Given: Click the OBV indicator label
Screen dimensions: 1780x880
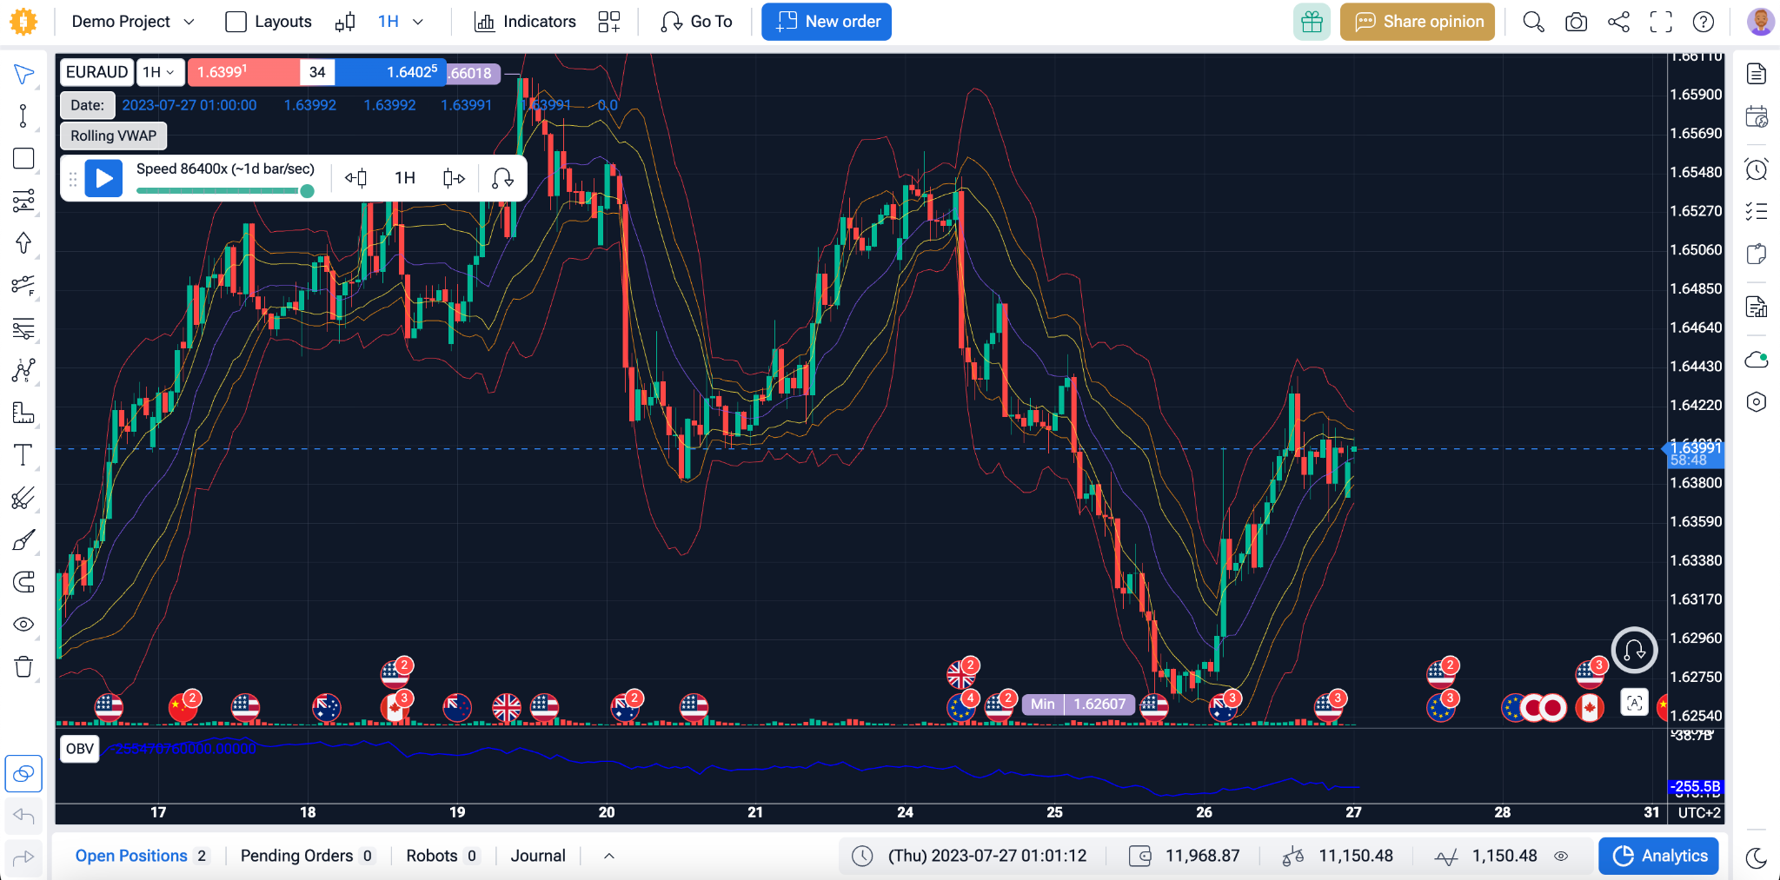Looking at the screenshot, I should (x=79, y=749).
